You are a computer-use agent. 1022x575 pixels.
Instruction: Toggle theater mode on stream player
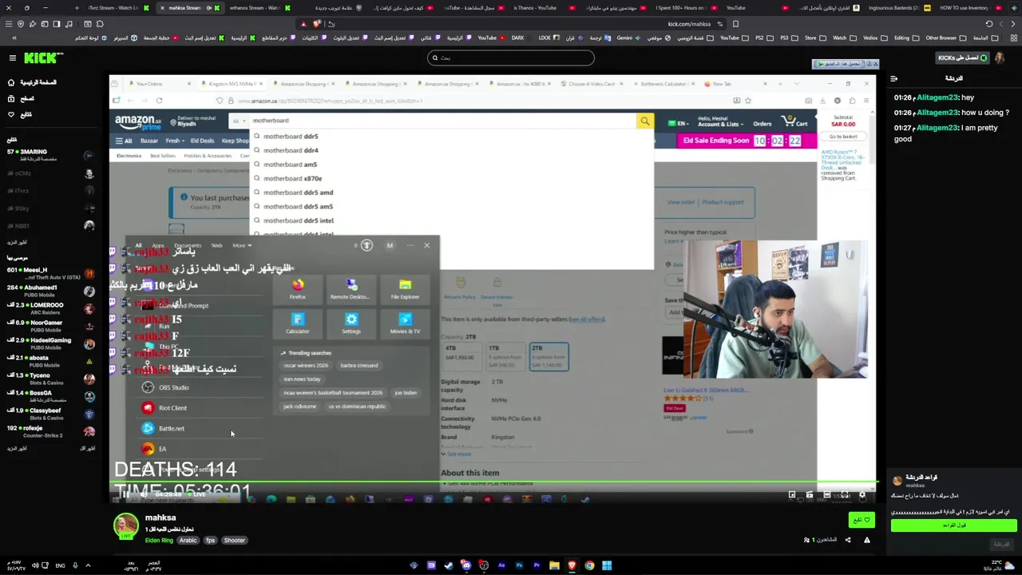(826, 495)
